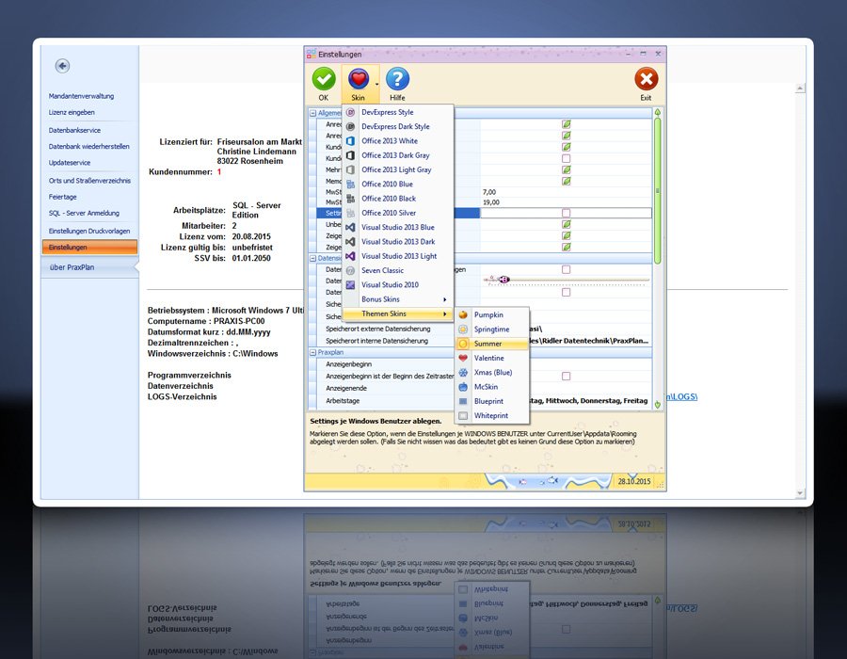Viewport: 847px width, 659px height.
Task: Apply the Springtime theme skin
Action: click(491, 329)
